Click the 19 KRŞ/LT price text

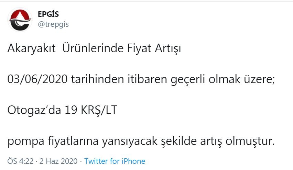pos(91,110)
